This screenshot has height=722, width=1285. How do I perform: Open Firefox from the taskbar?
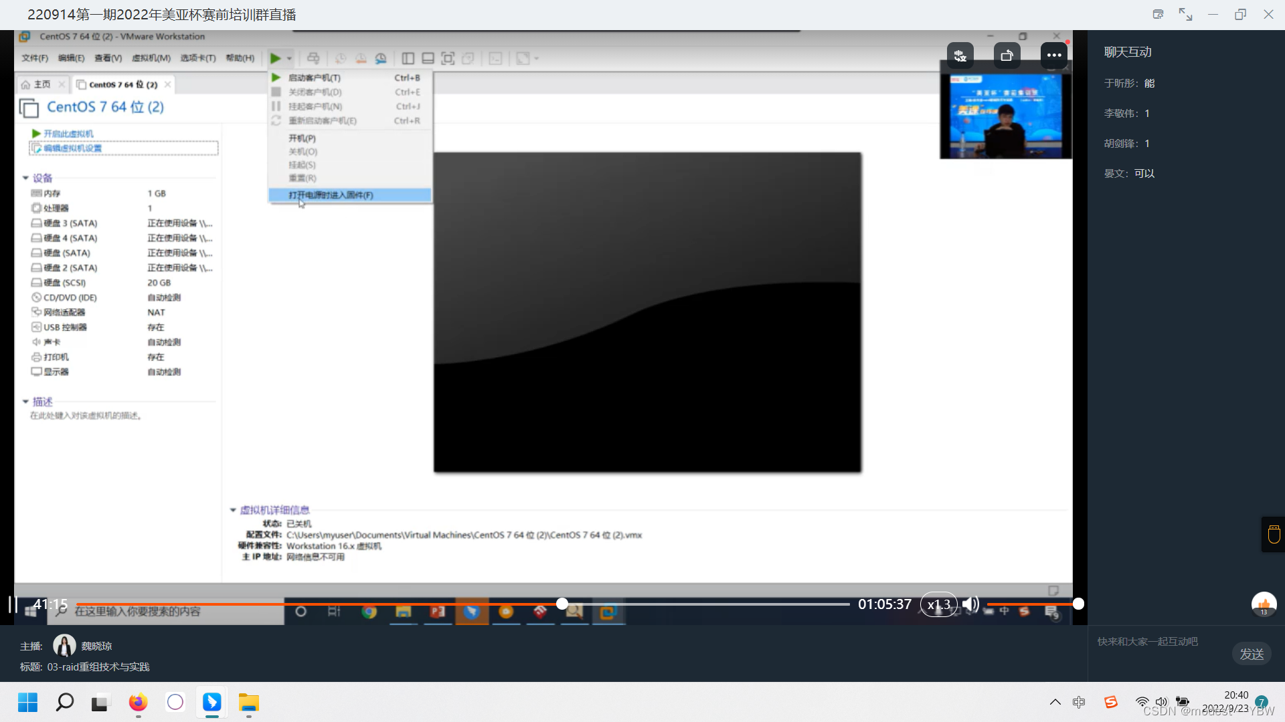[x=138, y=703]
